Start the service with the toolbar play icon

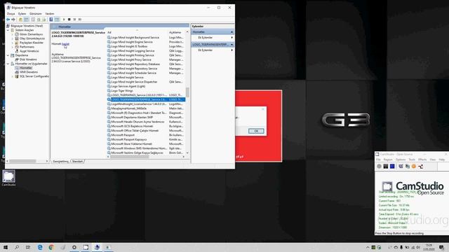(64, 20)
